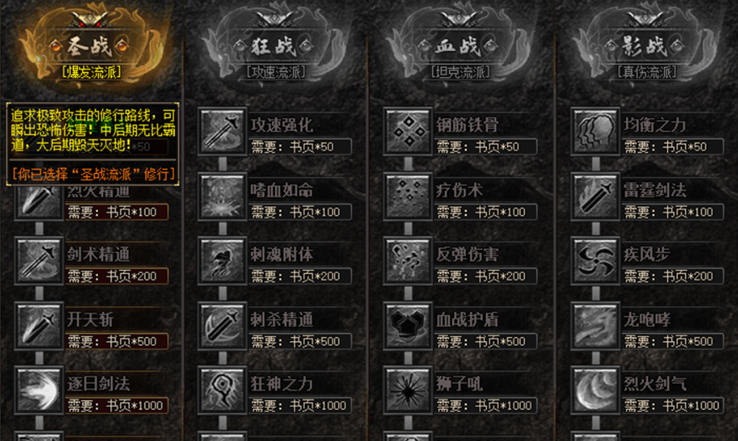Image resolution: width=738 pixels, height=441 pixels.
Task: Select the 攻速强化 skill icon
Action: 222,131
